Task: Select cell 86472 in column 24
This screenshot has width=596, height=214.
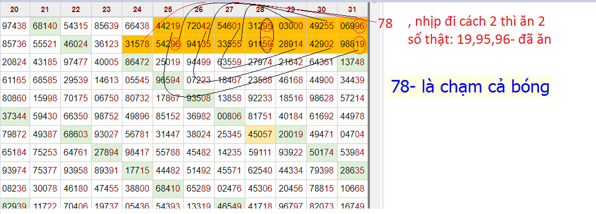Action: (x=137, y=62)
